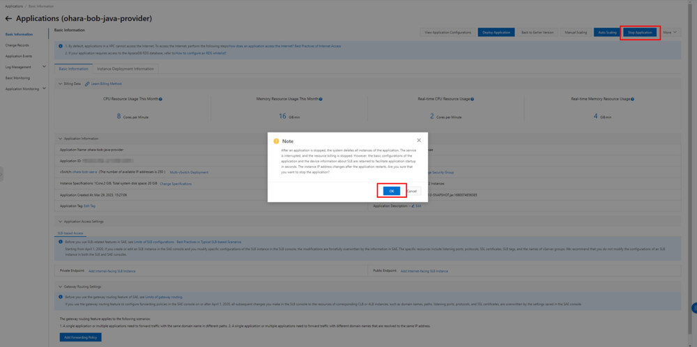Click help icon next to Real-time Memory Resource Usage

coord(632,99)
